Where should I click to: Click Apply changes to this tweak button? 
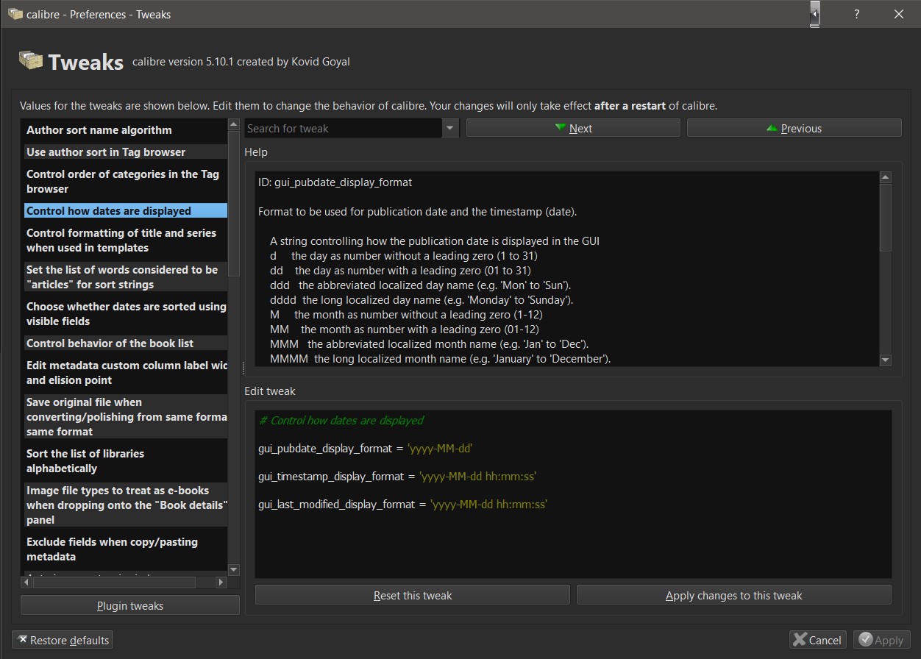734,595
